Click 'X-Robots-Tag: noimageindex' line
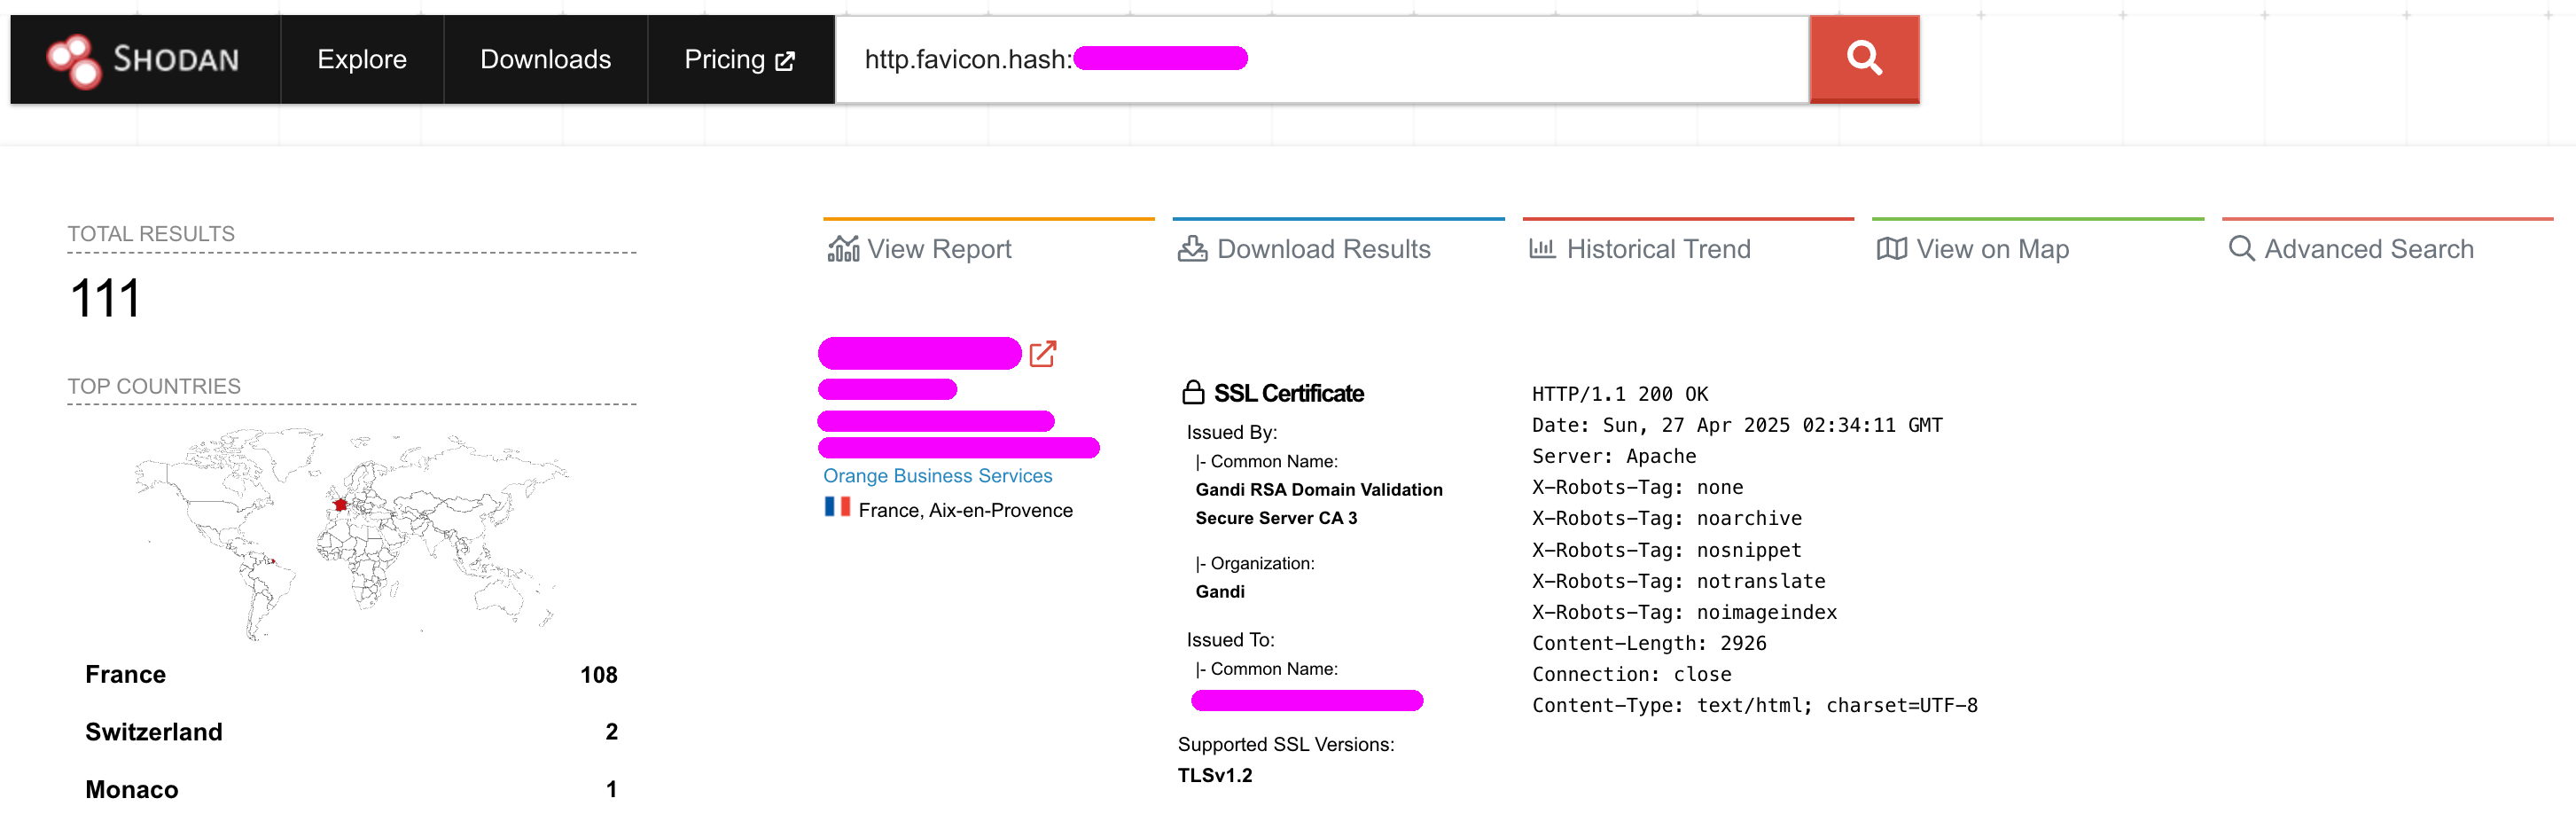This screenshot has width=2576, height=814. pos(1684,612)
